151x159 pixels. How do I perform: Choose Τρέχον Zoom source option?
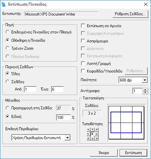[8, 48]
